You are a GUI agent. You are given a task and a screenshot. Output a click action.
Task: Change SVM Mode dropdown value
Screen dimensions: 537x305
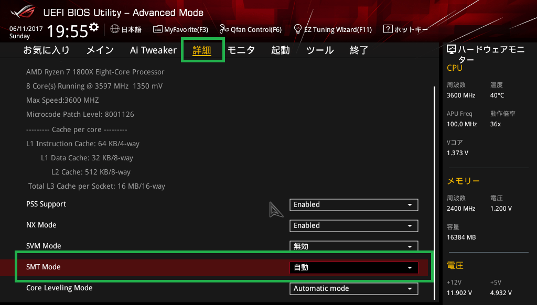click(353, 246)
